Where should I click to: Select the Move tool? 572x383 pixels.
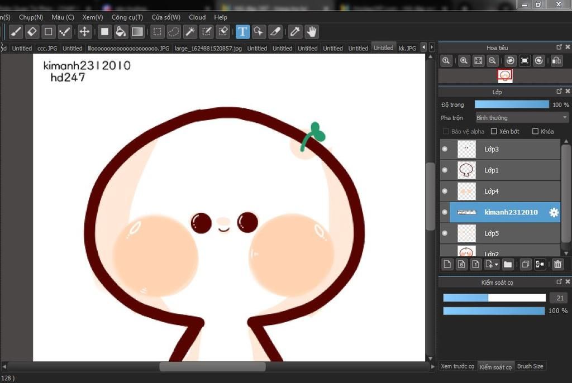pos(84,32)
